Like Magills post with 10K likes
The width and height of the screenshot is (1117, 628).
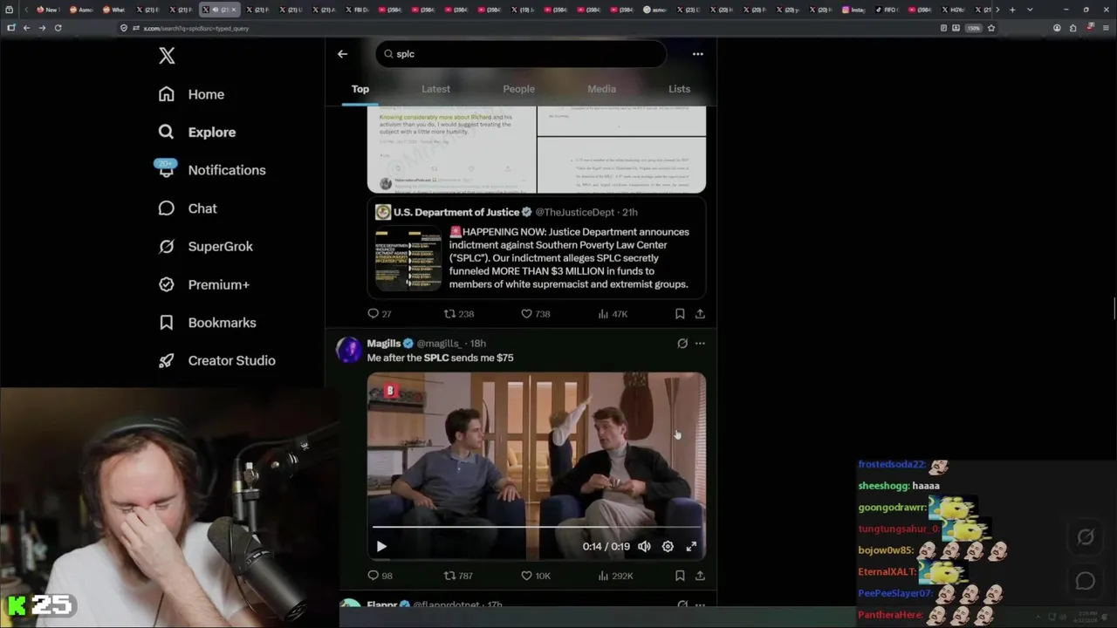(x=536, y=576)
